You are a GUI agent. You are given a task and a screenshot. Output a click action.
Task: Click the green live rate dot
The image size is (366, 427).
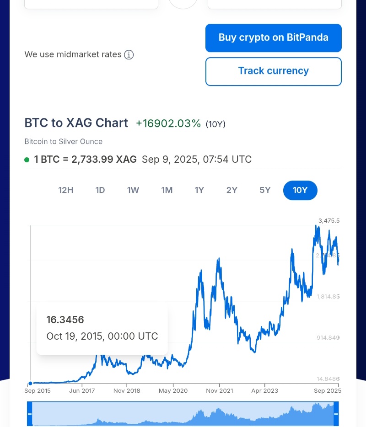coord(27,160)
